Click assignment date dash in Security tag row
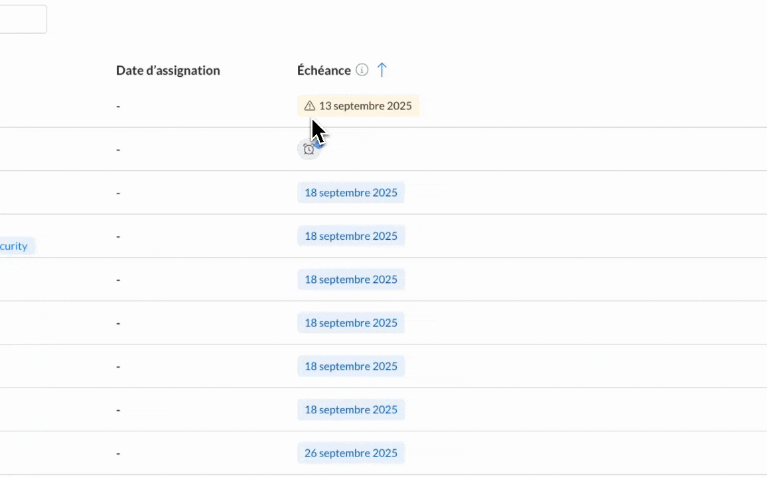This screenshot has height=477, width=767. [118, 236]
